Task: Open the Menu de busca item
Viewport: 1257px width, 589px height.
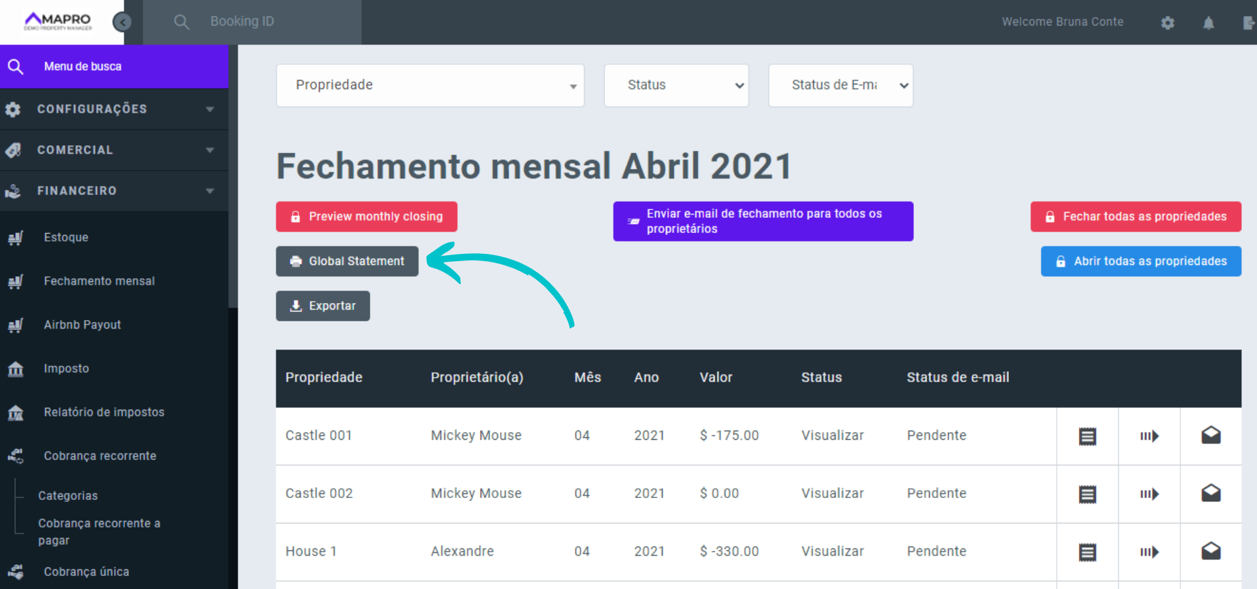Action: pos(82,66)
